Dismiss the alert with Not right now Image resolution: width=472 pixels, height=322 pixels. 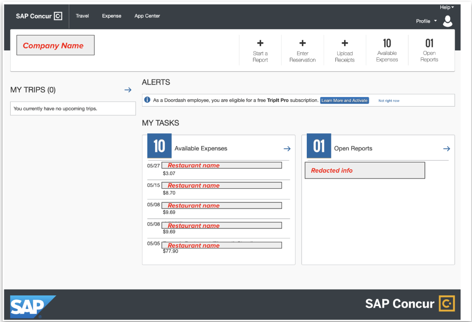pos(388,100)
